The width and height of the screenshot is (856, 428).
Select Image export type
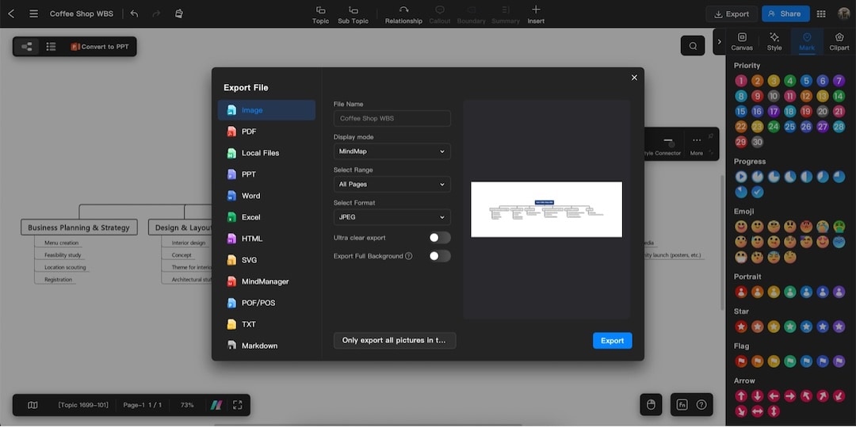[x=266, y=110]
